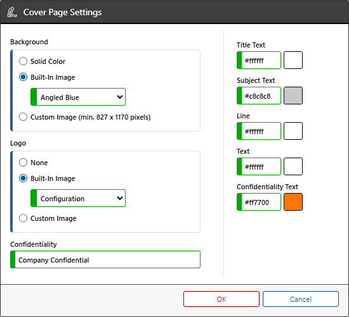Pick the gray Subject Text color swatch
The height and width of the screenshot is (317, 349).
click(293, 96)
